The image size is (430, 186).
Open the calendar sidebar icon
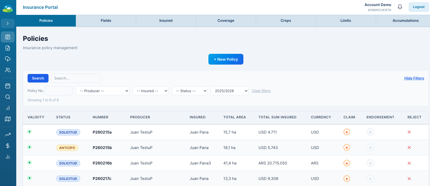tap(8, 86)
